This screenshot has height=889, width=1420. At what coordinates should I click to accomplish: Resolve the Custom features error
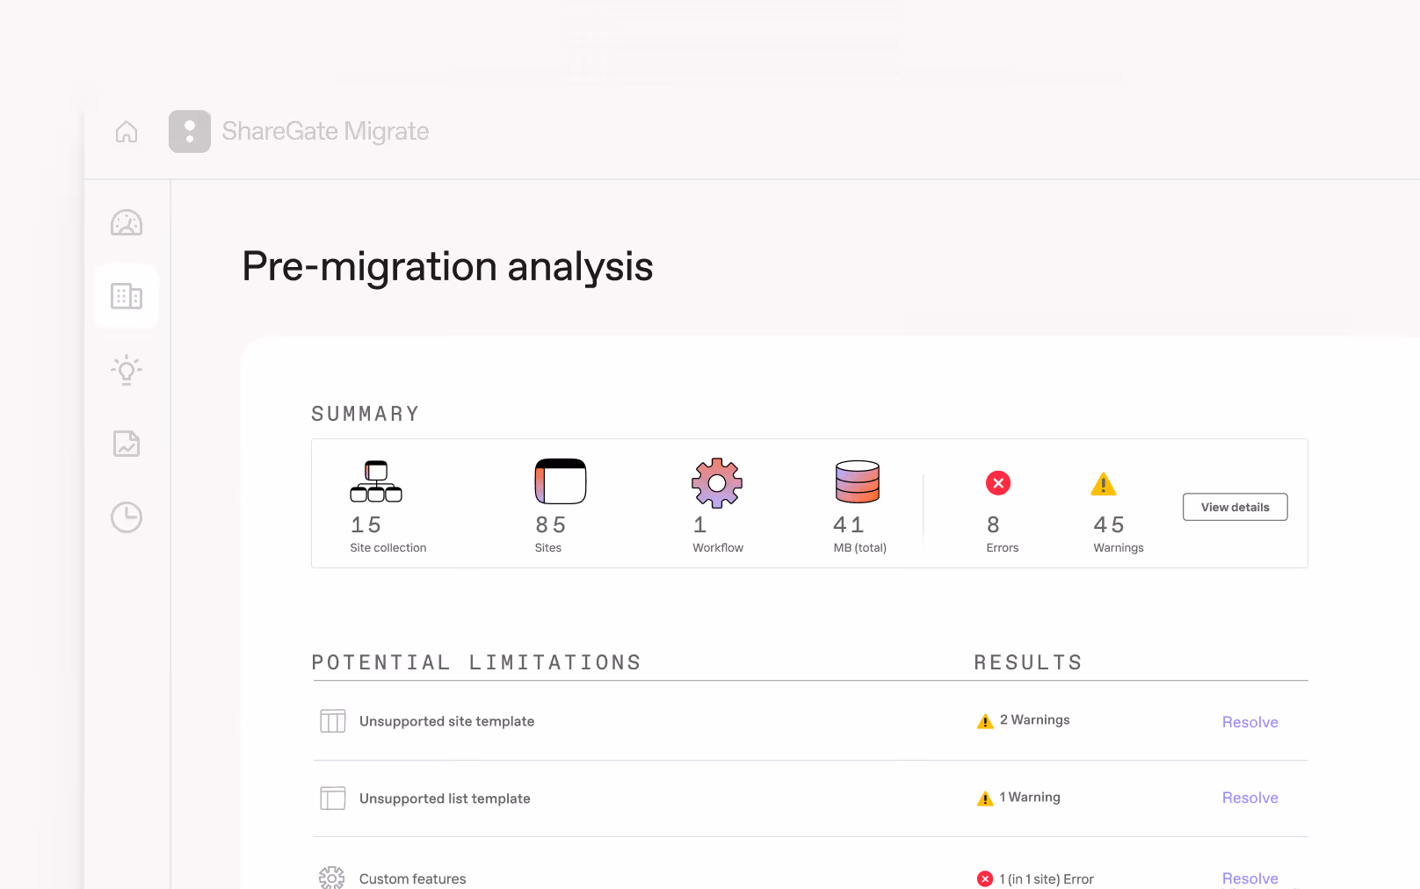(1250, 878)
